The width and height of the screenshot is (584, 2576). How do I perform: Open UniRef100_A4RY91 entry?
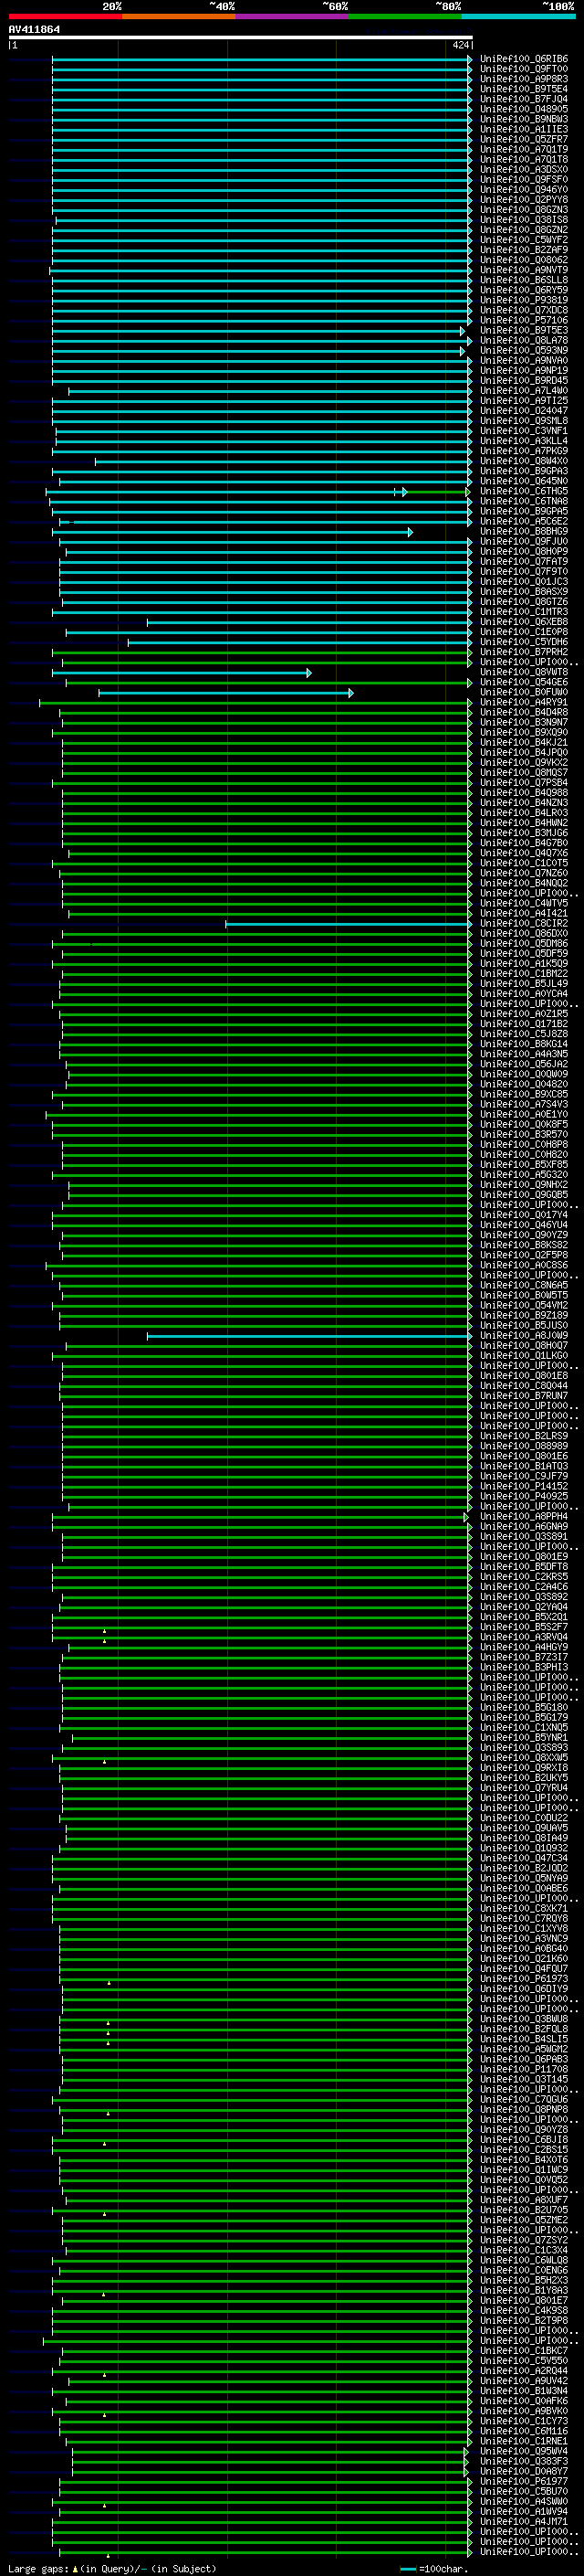(524, 703)
